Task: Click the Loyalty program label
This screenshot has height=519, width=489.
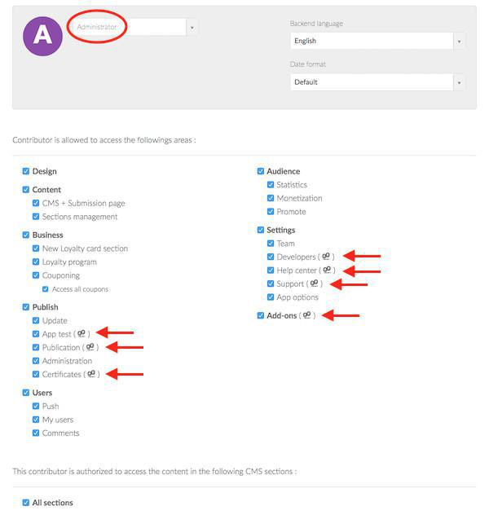Action: 69,262
